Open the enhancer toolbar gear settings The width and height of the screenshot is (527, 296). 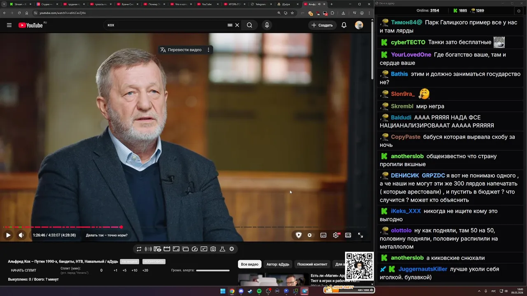pyautogui.click(x=232, y=249)
